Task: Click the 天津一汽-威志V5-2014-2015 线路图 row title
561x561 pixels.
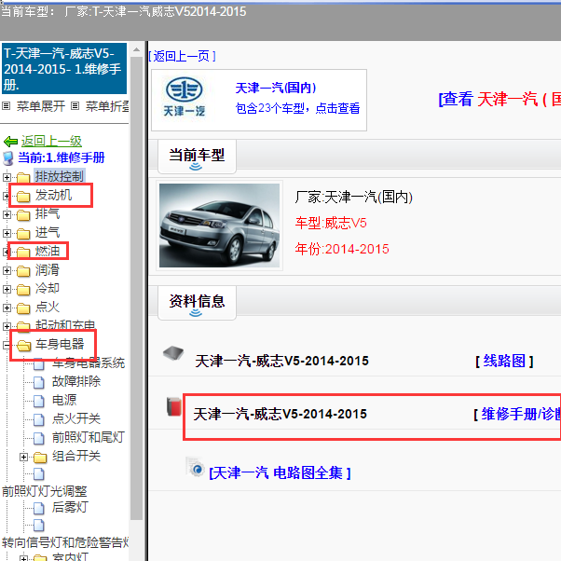Action: (282, 361)
